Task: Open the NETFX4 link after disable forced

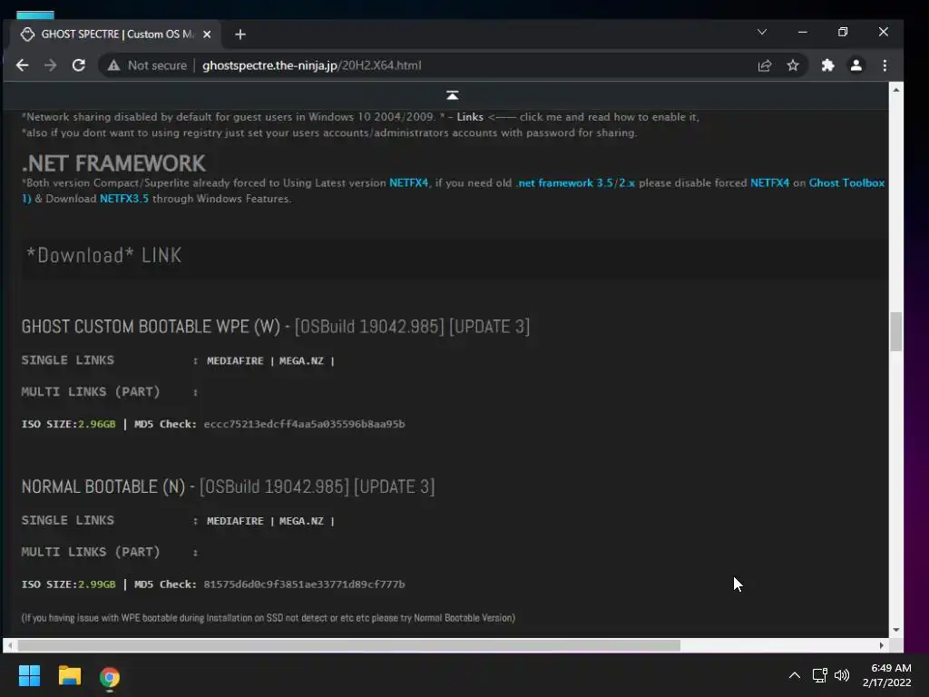Action: [x=769, y=182]
